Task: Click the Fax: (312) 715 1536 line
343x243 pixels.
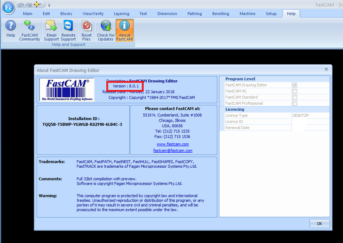Action: click(172, 137)
